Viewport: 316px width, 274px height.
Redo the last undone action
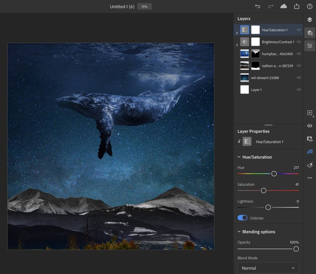pyautogui.click(x=270, y=7)
